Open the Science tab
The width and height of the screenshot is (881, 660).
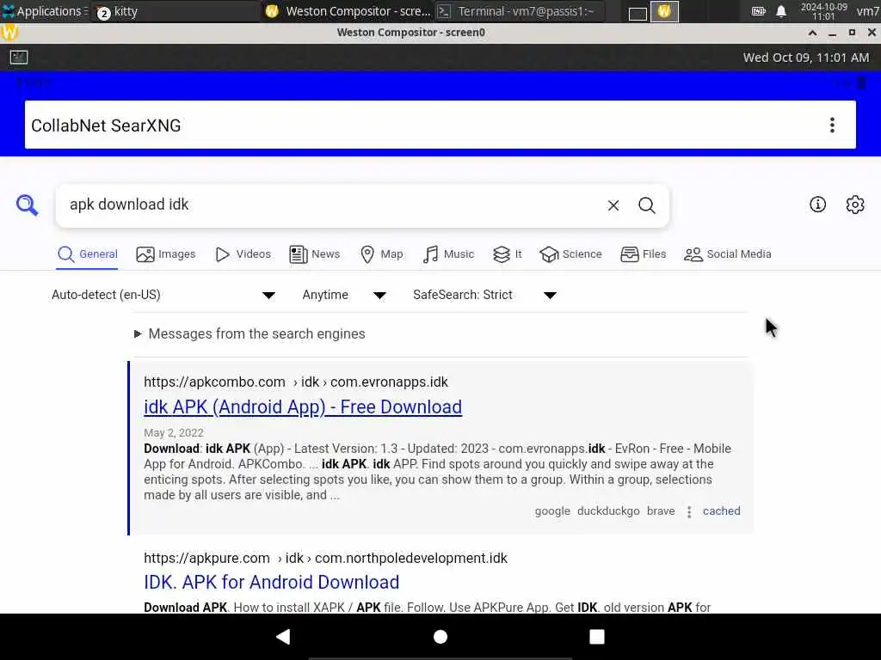coord(570,254)
